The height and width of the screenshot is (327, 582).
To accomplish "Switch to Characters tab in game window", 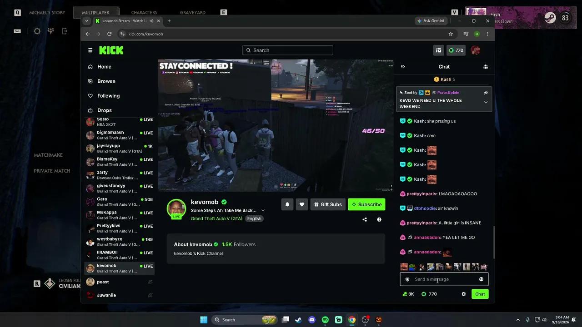I will (x=144, y=13).
